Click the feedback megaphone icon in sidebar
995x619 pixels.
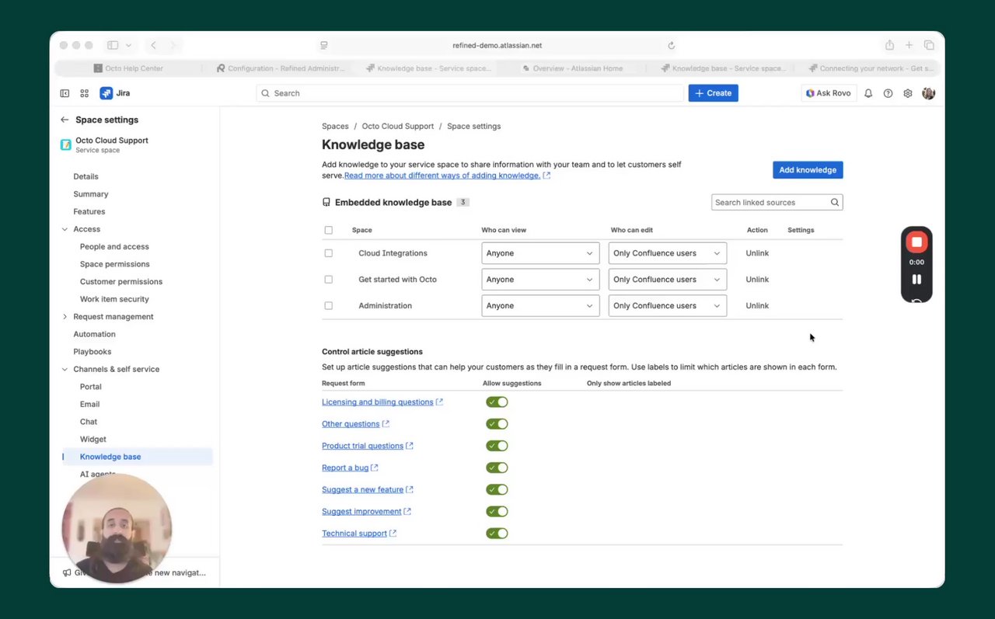tap(67, 572)
